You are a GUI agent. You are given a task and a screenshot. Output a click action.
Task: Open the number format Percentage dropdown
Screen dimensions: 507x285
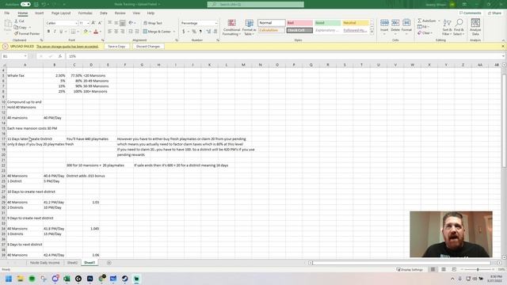click(216, 23)
